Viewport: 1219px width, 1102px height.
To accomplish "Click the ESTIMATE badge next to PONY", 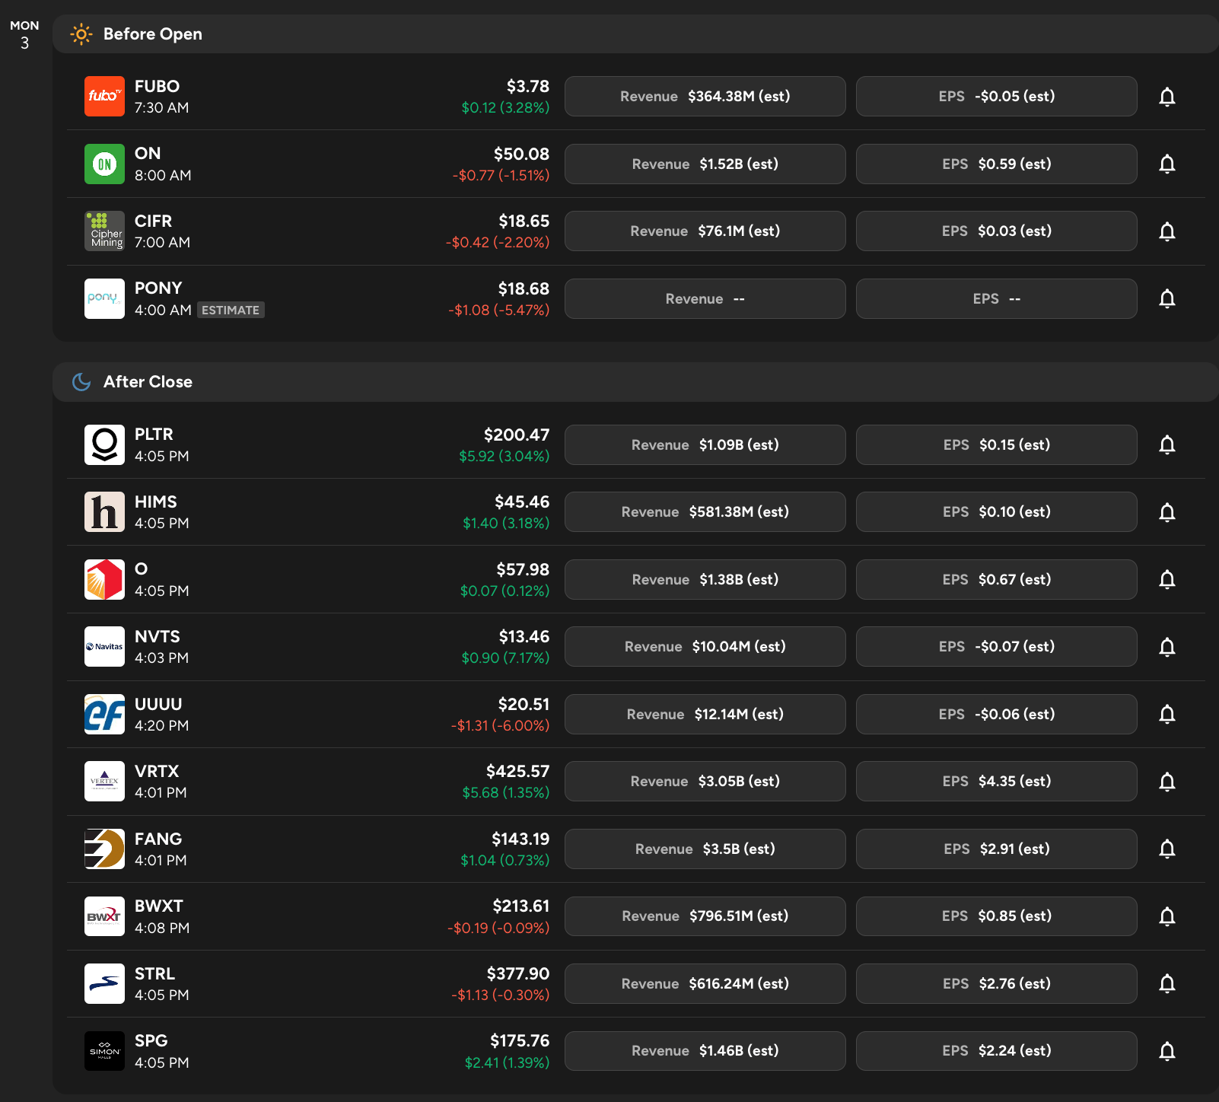I will [x=231, y=310].
